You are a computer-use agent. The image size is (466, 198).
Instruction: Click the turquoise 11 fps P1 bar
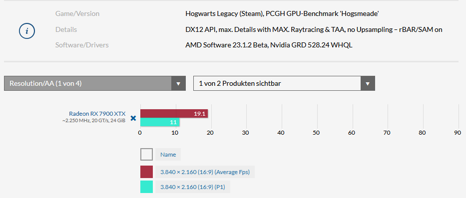pos(160,122)
